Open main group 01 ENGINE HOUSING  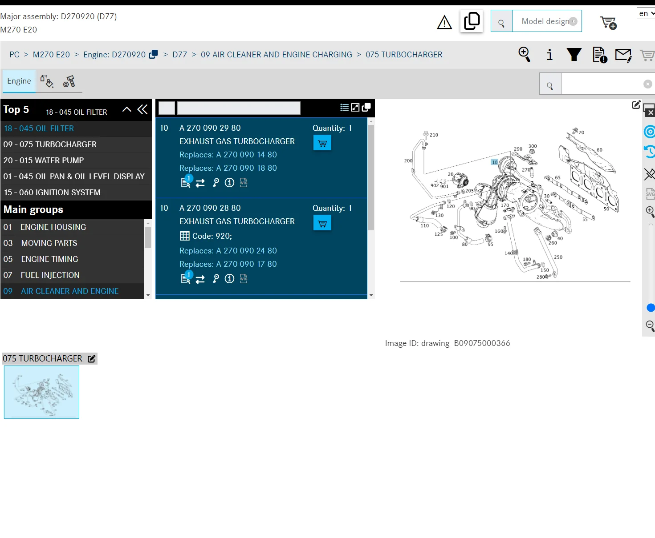coord(72,227)
